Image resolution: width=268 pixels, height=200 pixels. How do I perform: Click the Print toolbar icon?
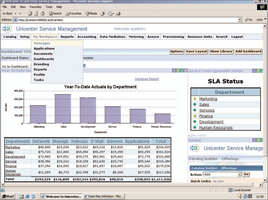pyautogui.click(x=118, y=13)
